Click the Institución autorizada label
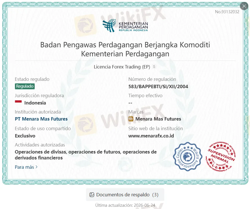The height and width of the screenshot is (209, 250). (x=38, y=112)
